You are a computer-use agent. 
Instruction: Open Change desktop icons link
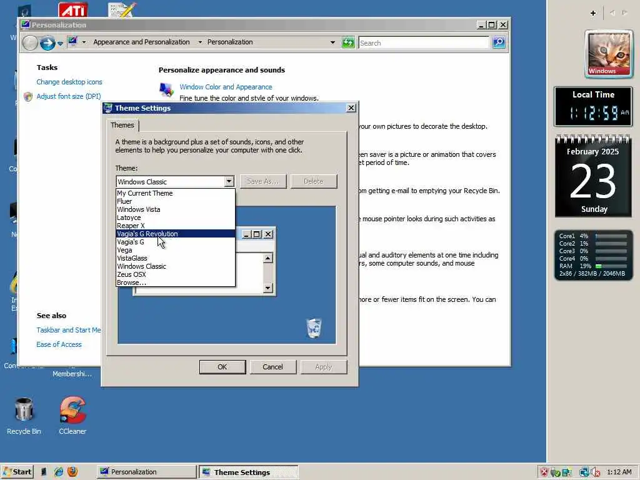(x=69, y=82)
